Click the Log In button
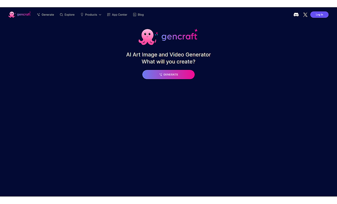Screen dimensions: 337x204 coord(319,15)
